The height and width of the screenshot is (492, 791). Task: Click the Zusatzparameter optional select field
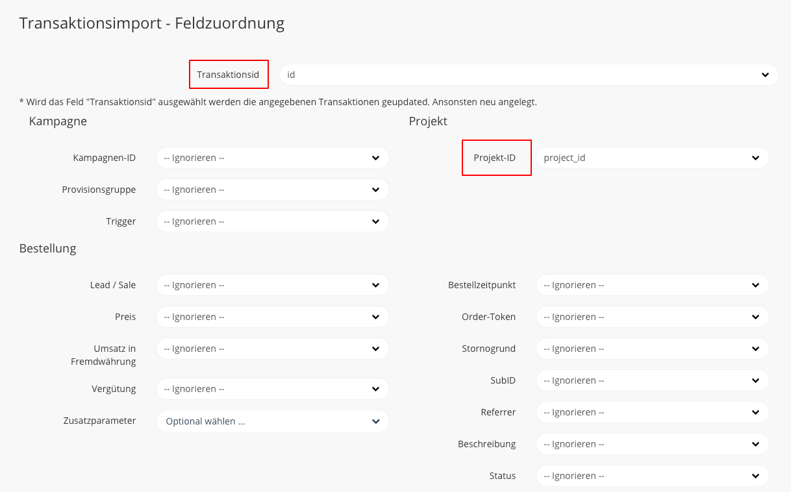point(272,421)
